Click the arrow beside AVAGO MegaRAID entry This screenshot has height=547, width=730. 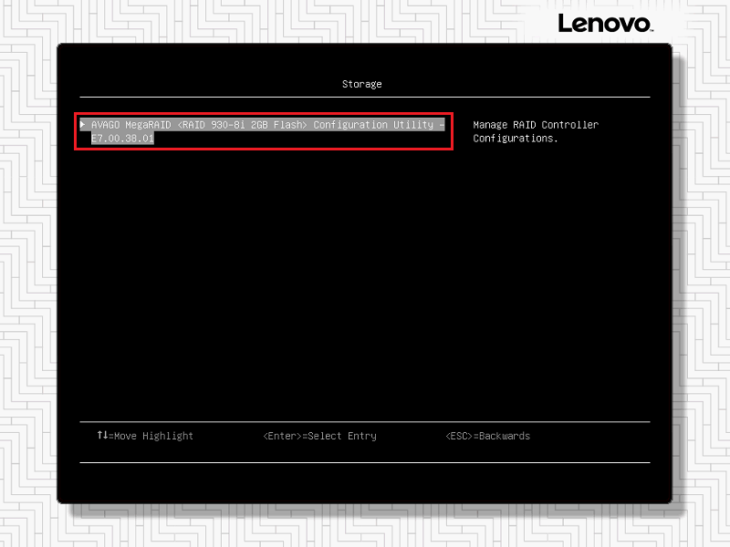tap(82, 124)
